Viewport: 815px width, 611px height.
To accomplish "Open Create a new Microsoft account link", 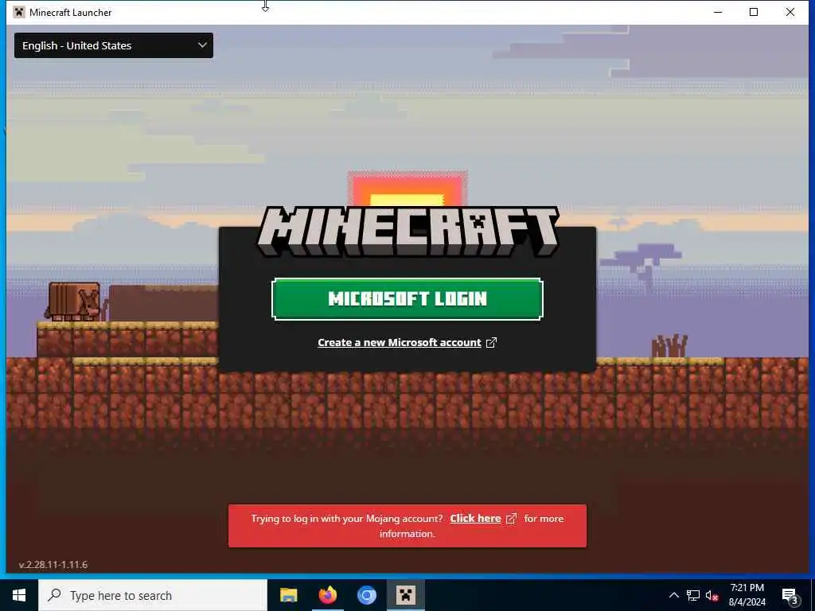I will (400, 342).
